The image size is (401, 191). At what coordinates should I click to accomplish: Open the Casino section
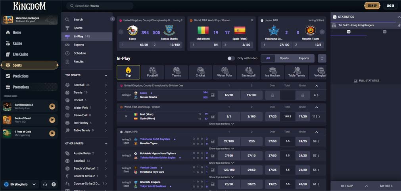click(17, 43)
